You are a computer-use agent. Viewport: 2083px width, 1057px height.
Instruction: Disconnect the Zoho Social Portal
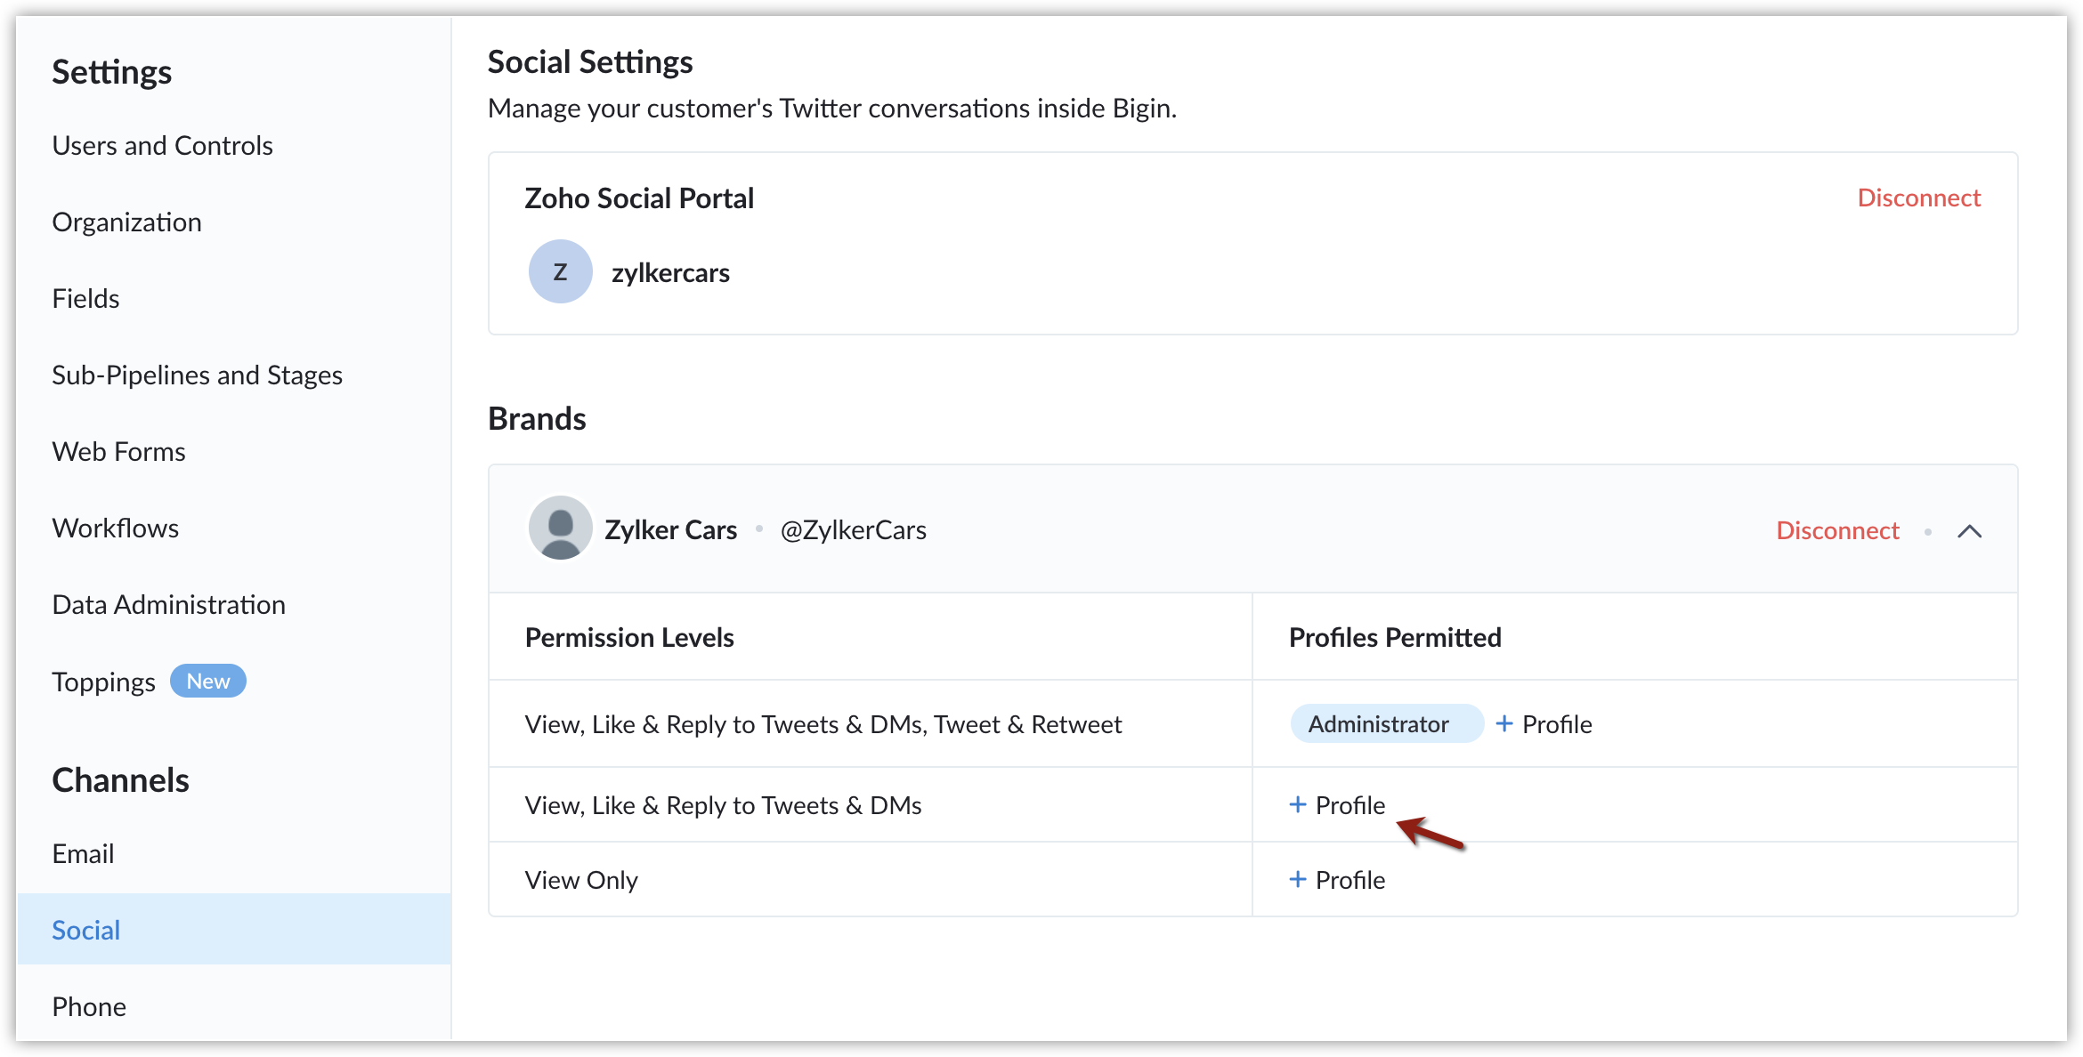pos(1918,198)
